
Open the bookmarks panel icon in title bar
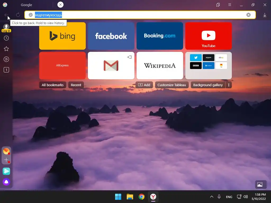[218, 5]
